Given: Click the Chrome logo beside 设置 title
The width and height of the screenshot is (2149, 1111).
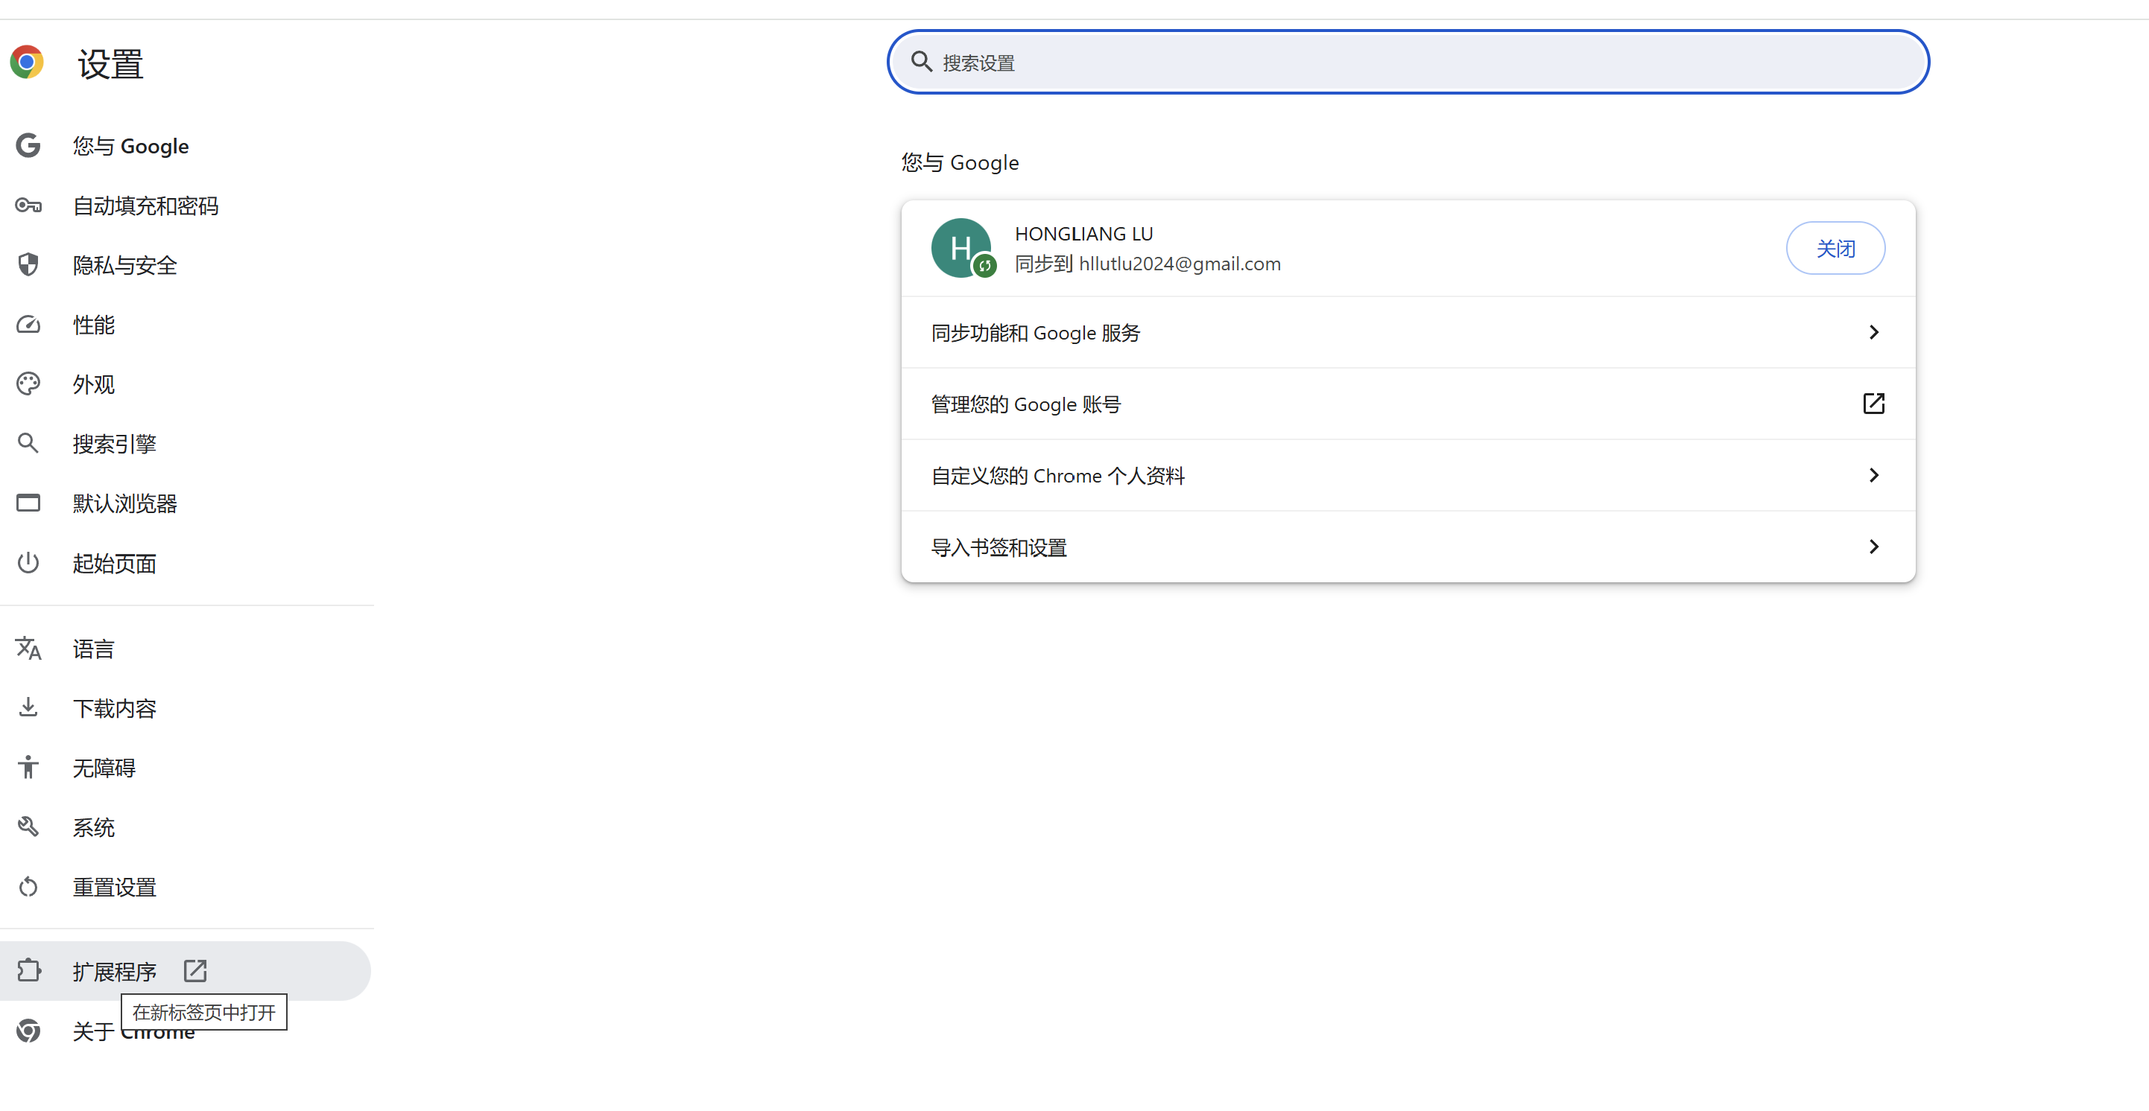Looking at the screenshot, I should 27,63.
